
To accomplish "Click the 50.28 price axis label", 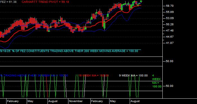I will (170, 24).
